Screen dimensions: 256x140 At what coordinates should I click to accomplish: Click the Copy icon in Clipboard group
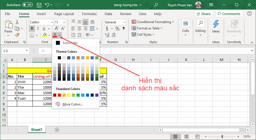(x=17, y=29)
